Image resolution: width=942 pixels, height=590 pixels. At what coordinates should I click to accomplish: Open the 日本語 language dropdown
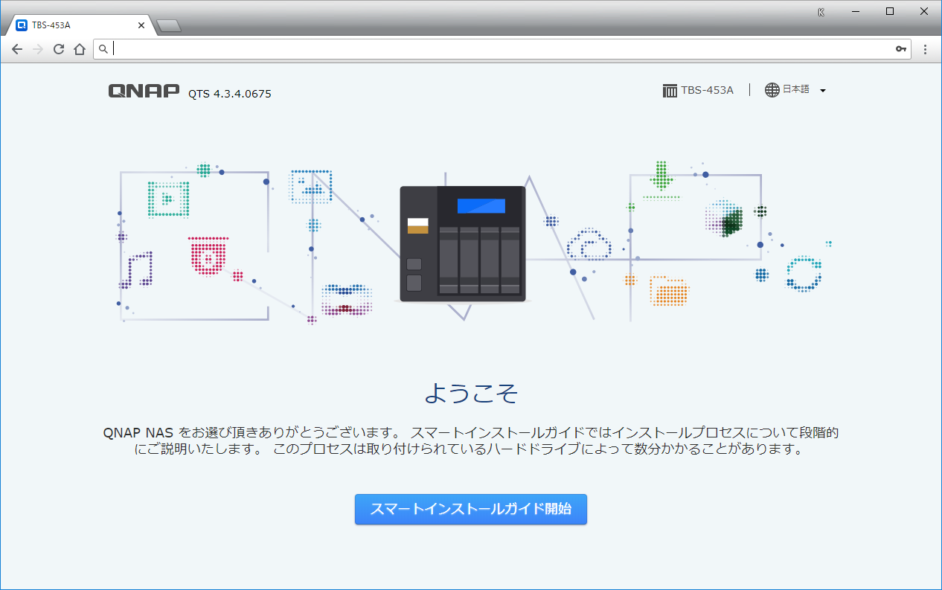click(x=796, y=90)
